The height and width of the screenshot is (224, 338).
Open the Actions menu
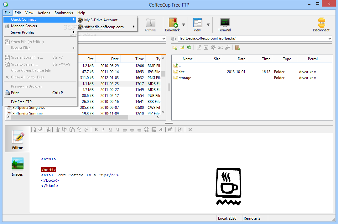click(x=44, y=13)
